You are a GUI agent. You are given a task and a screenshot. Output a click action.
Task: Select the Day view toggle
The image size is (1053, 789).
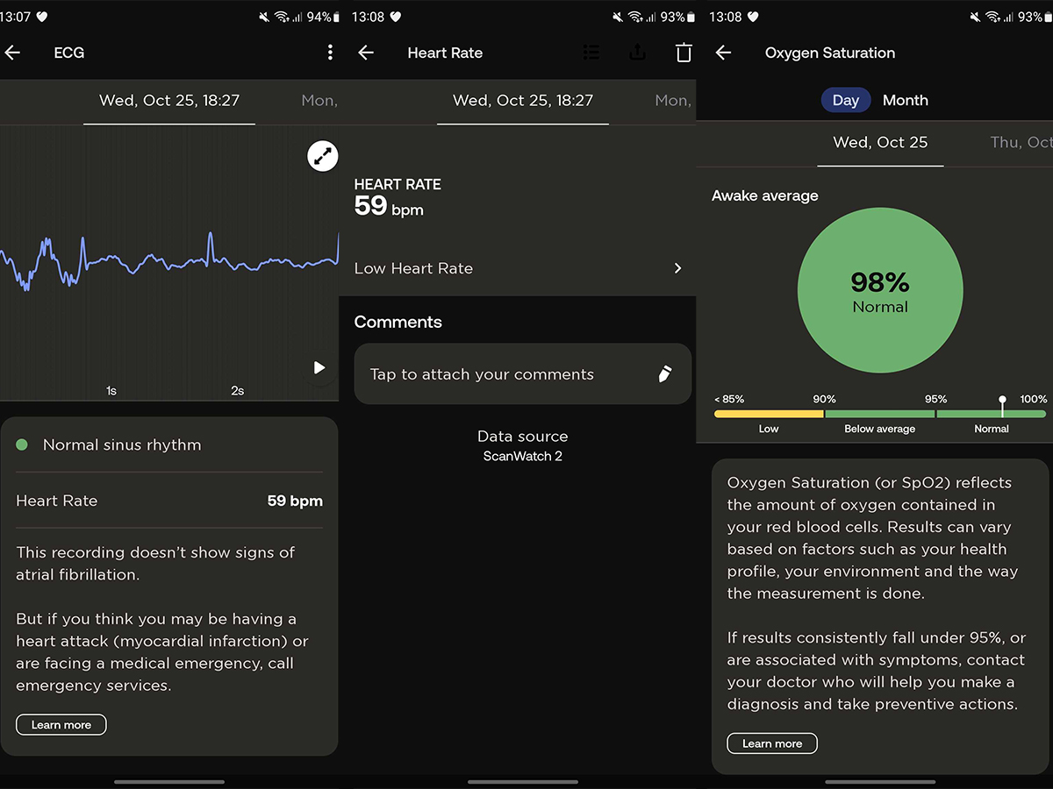click(845, 100)
